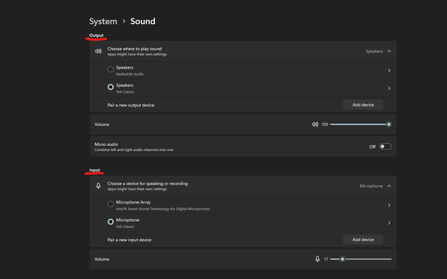The width and height of the screenshot is (447, 279).
Task: Click the Sound breadcrumb label
Action: pyautogui.click(x=143, y=21)
